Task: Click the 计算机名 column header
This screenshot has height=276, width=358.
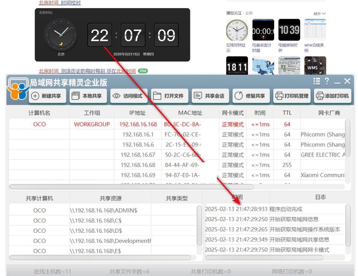Action: tap(39, 113)
